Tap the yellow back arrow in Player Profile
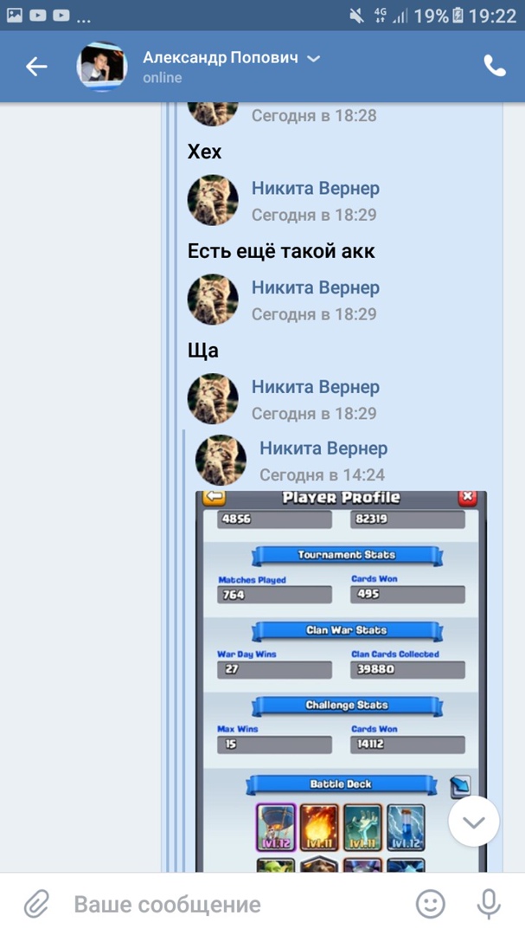525x935 pixels. (x=214, y=497)
